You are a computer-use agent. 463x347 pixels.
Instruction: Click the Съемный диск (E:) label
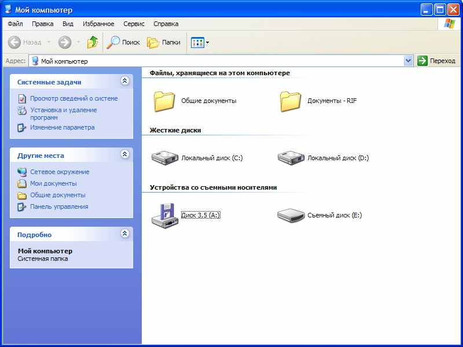[335, 215]
